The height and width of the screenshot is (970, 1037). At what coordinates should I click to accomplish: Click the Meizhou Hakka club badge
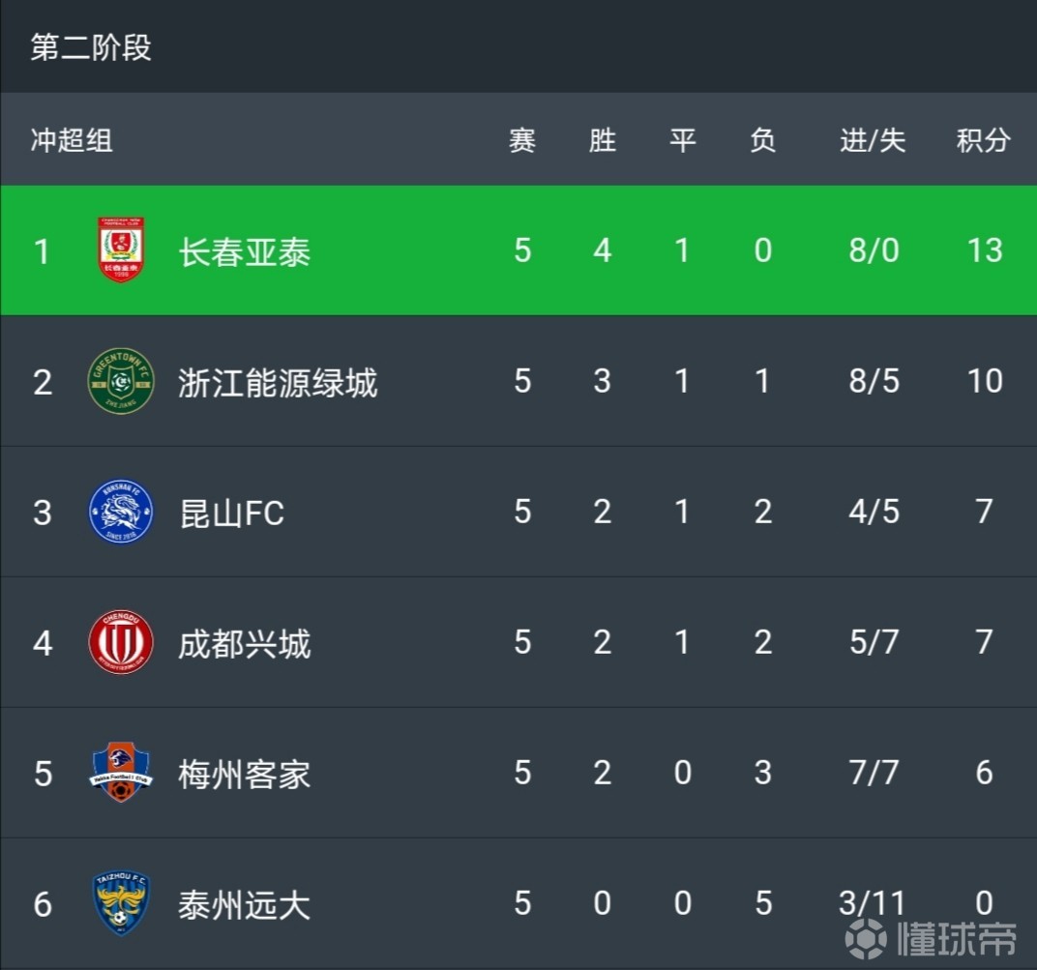pyautogui.click(x=120, y=774)
